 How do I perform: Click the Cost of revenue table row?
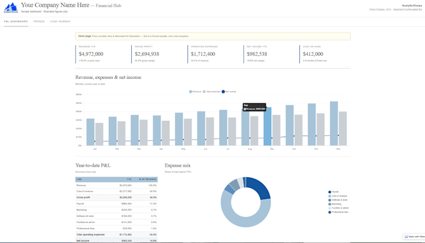116,192
